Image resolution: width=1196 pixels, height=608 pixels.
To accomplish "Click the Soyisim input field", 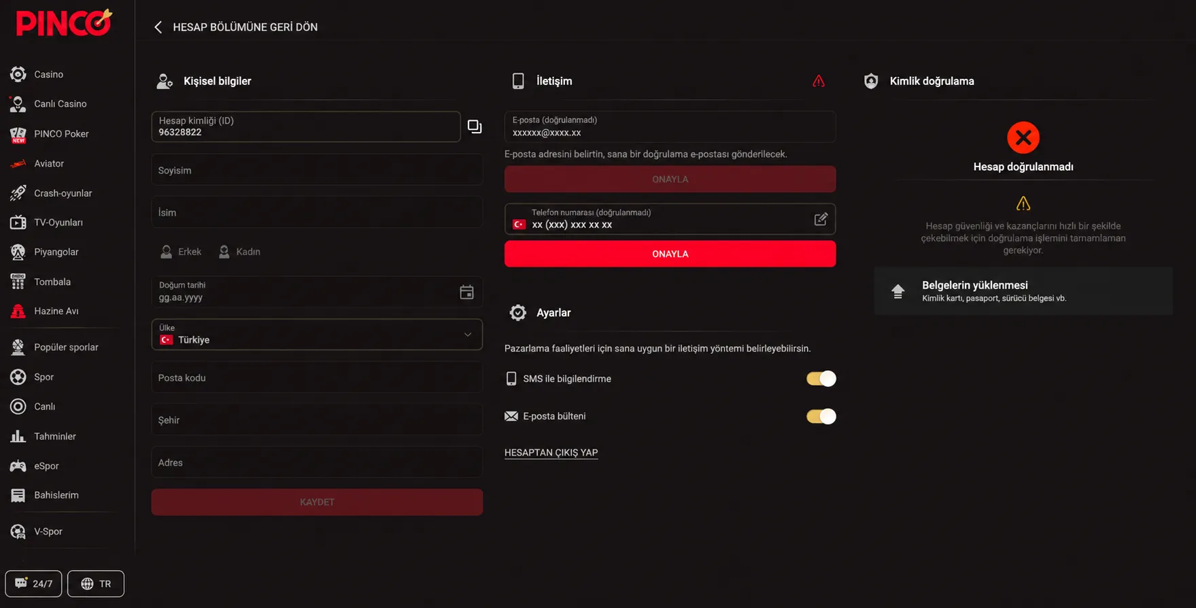I will (x=317, y=170).
